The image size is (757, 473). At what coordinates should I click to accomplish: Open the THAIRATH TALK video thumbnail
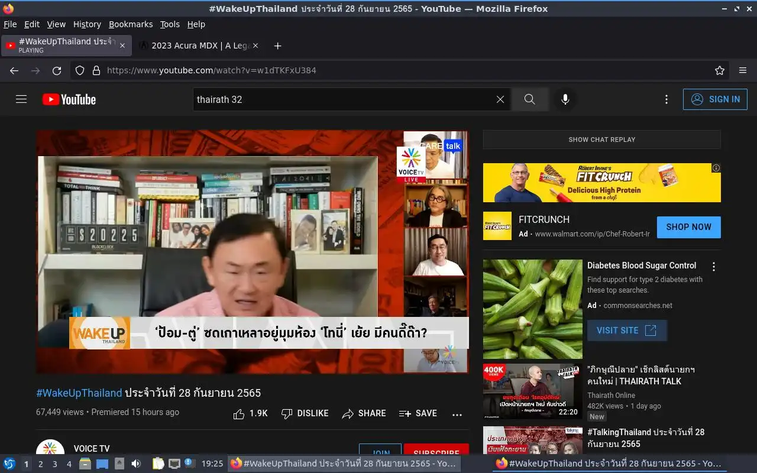[x=533, y=391]
